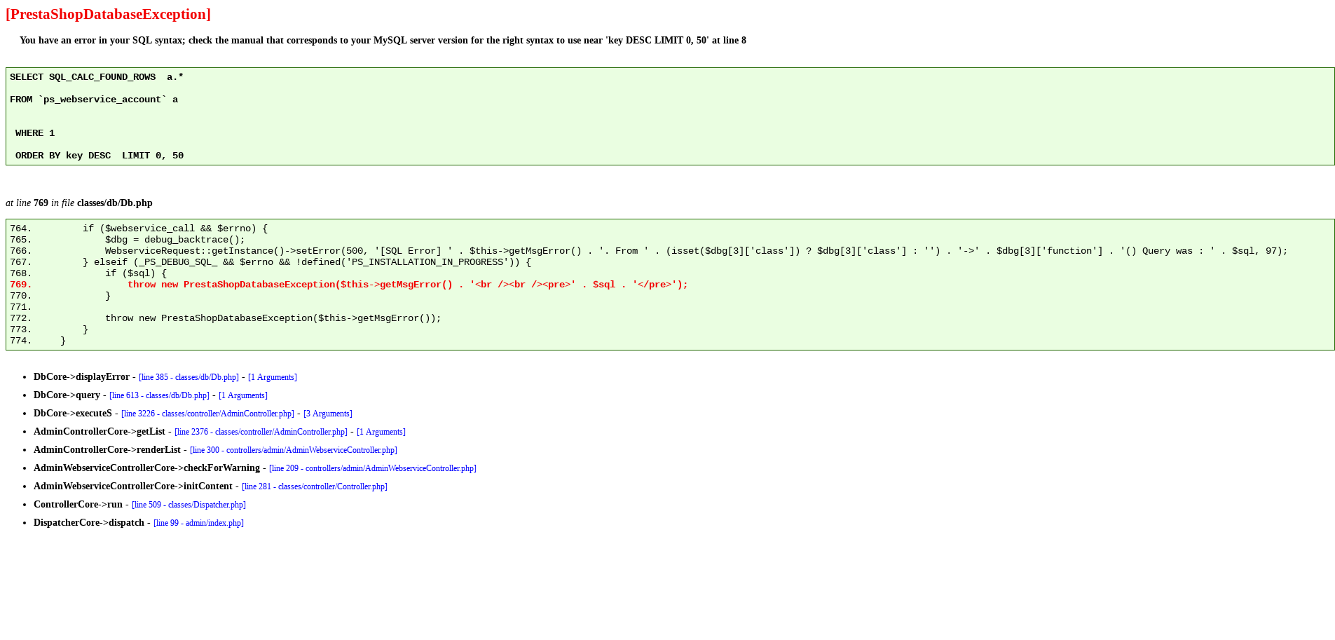Open the 3 Arguments link for DbCore->executeS
The width and height of the screenshot is (1335, 640).
(x=327, y=413)
